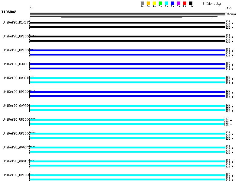Click the upper blue bar of UniRef90_D3W9G7
This screenshot has height=181, width=242.
pos(128,64)
